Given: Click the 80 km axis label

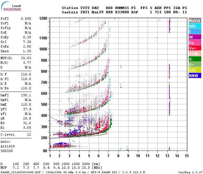Looking at the screenshot, I should pyautogui.click(x=45, y=151).
